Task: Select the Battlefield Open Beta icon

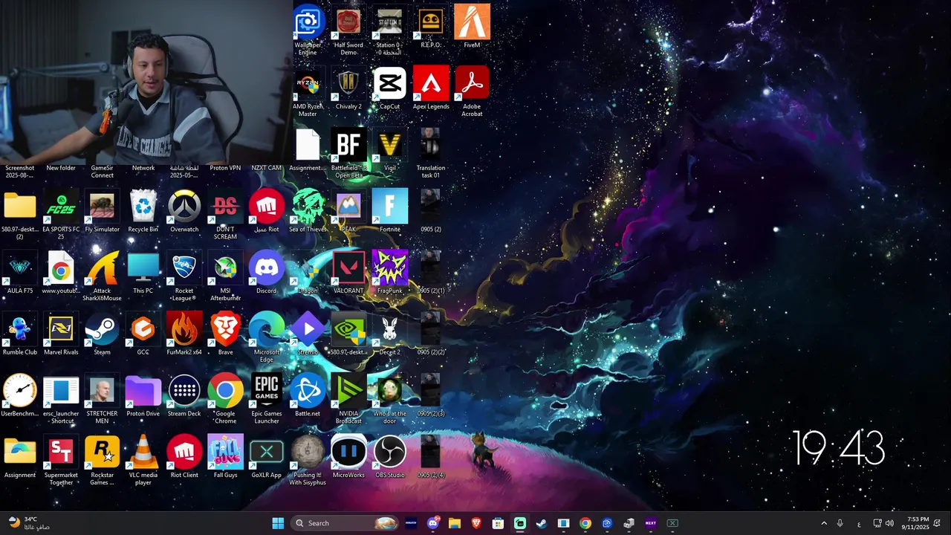Action: pyautogui.click(x=348, y=146)
